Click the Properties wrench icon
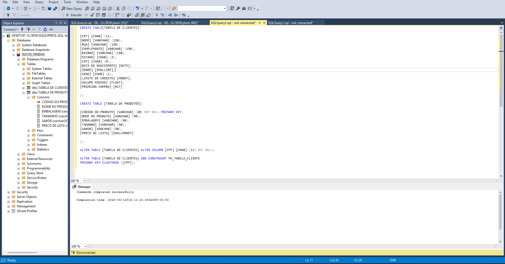 [238, 8]
